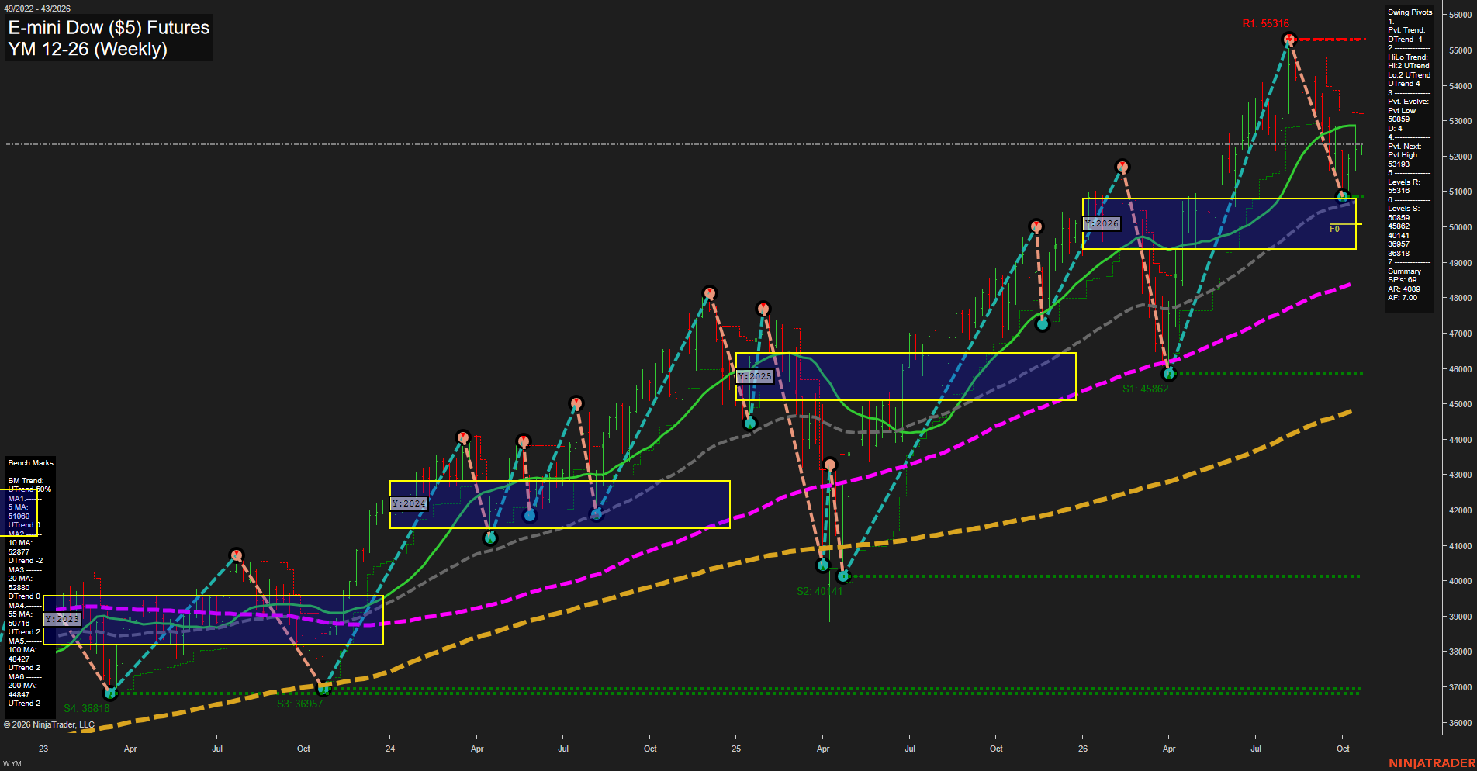Click the S3: 36957 support label

tap(299, 704)
